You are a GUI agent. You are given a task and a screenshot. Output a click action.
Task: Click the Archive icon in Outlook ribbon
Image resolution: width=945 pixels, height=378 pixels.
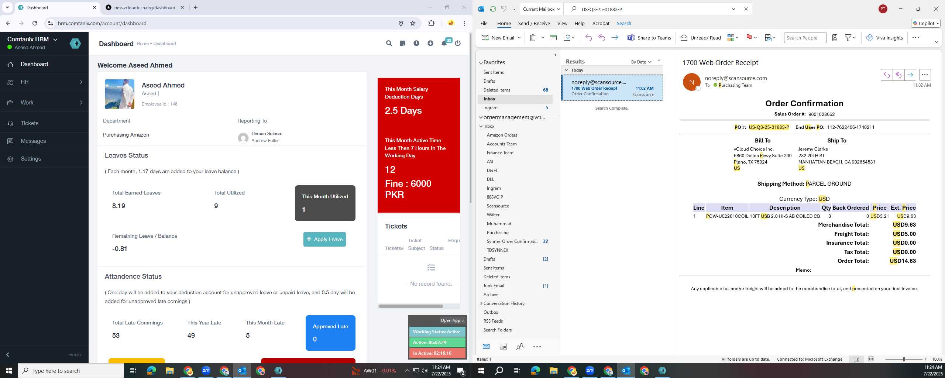[553, 38]
